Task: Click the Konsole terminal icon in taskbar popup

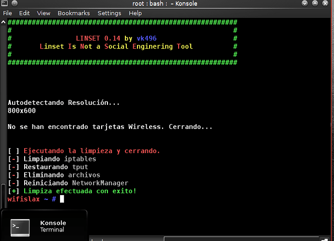Action: pyautogui.click(x=20, y=227)
